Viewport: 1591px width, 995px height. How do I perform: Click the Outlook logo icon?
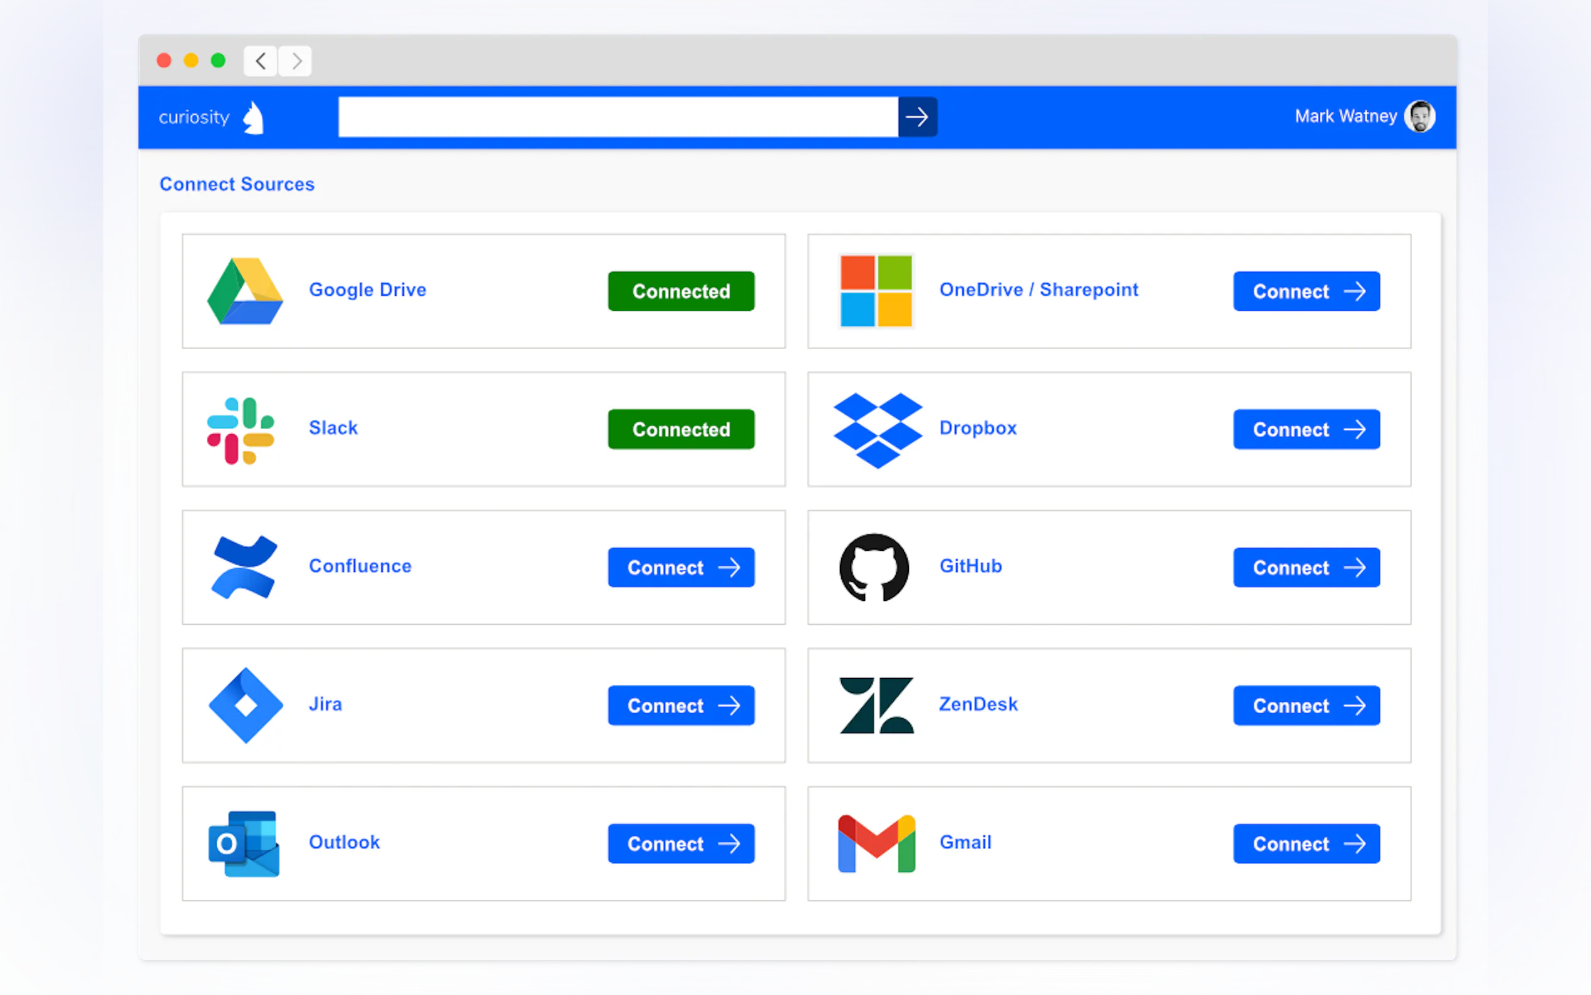(x=244, y=843)
